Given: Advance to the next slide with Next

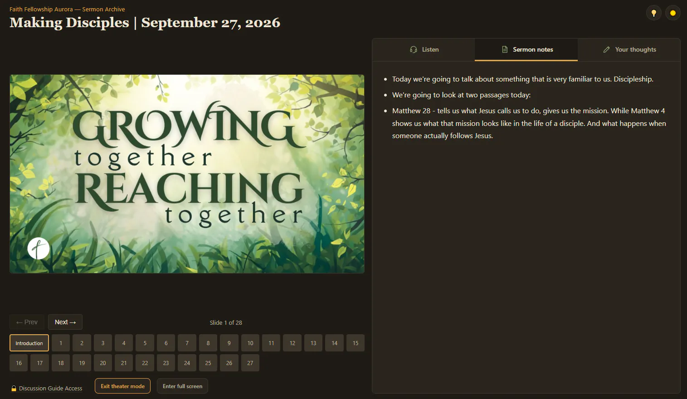Looking at the screenshot, I should [65, 322].
